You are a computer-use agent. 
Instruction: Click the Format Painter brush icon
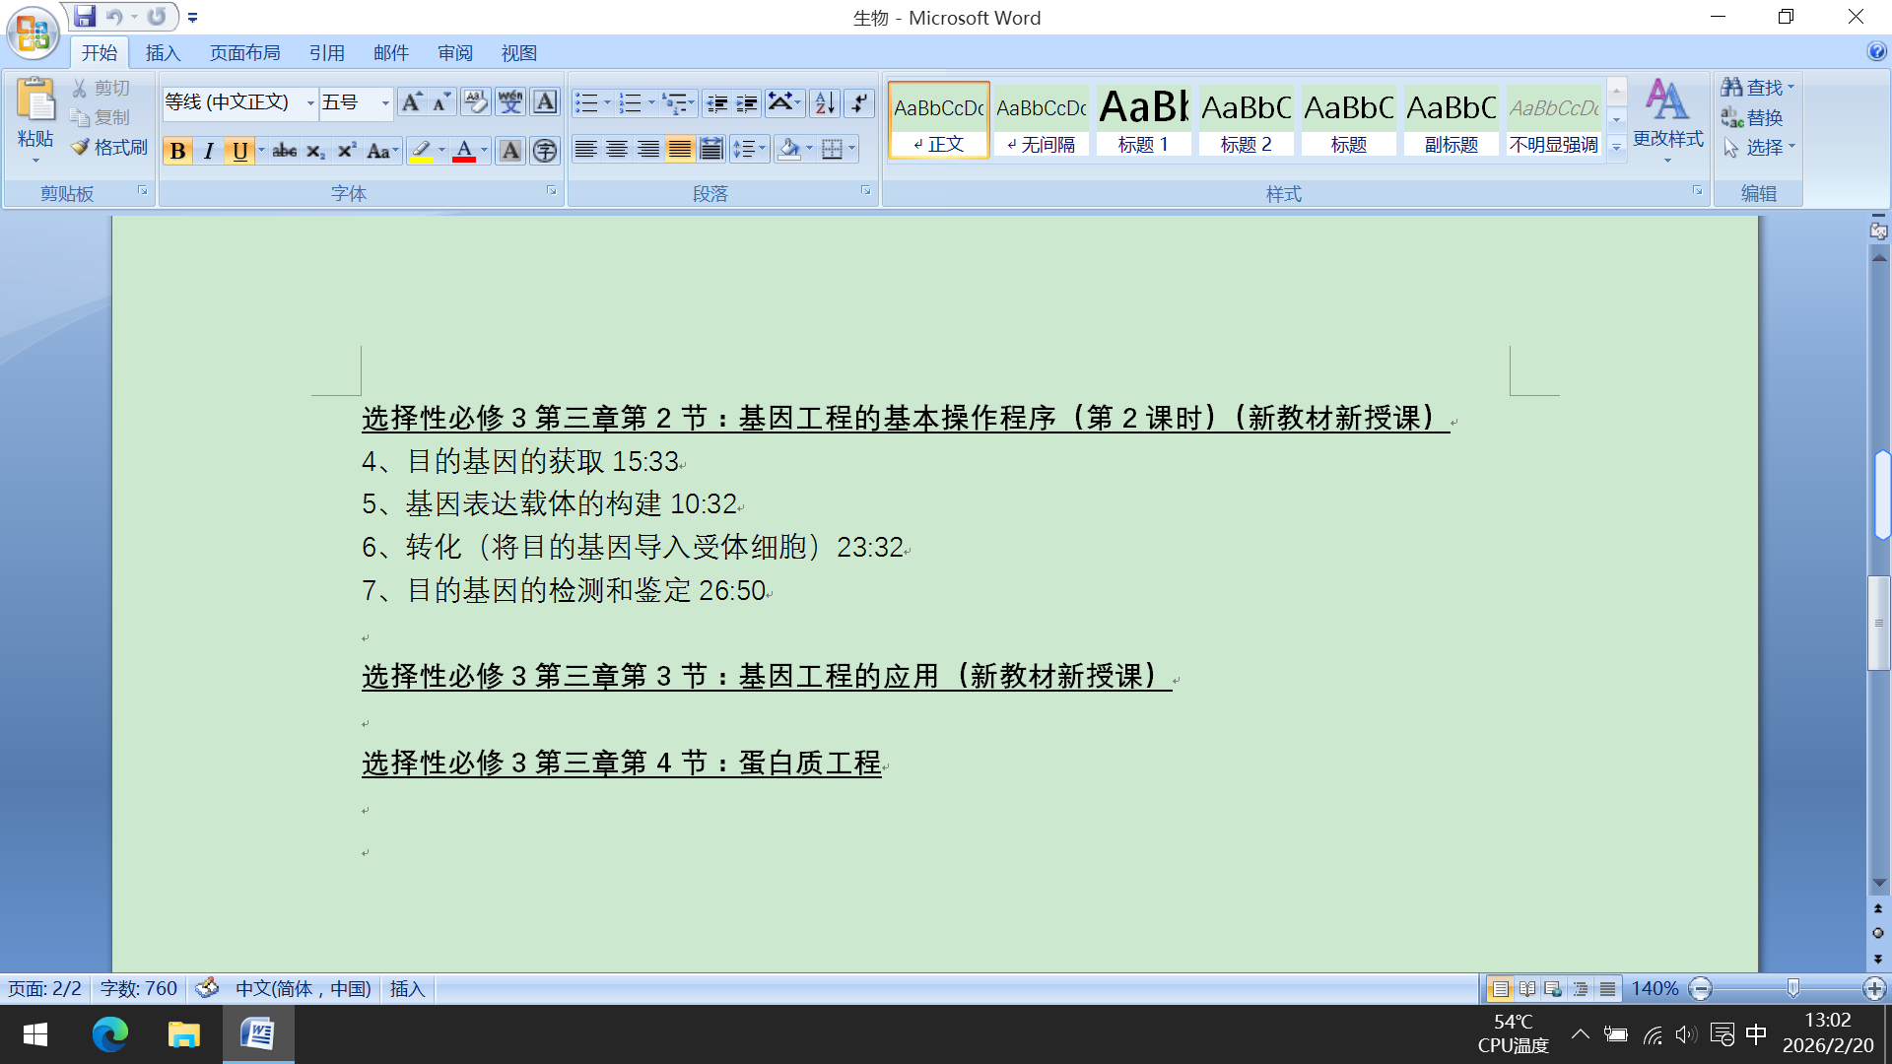(81, 147)
